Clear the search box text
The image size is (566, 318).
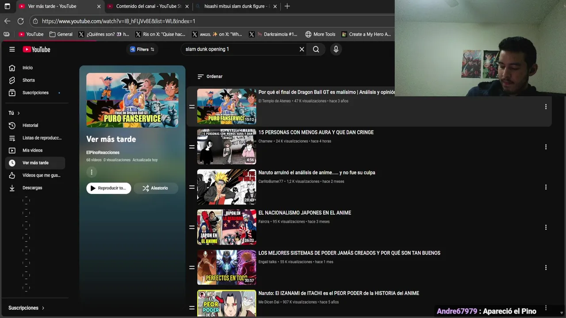302,49
